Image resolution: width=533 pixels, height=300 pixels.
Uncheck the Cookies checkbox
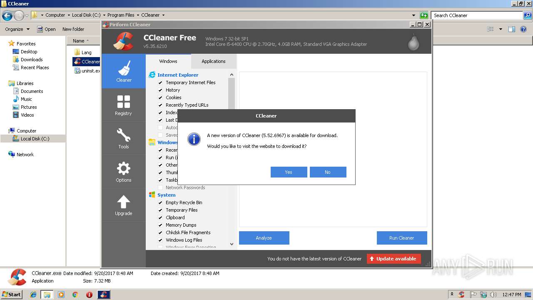tap(160, 97)
